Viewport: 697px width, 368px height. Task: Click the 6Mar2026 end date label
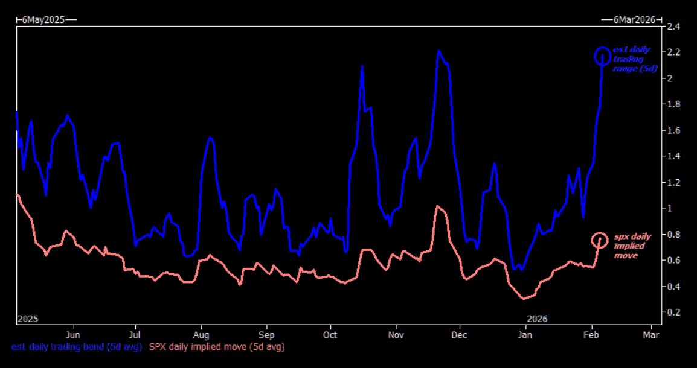click(x=634, y=19)
